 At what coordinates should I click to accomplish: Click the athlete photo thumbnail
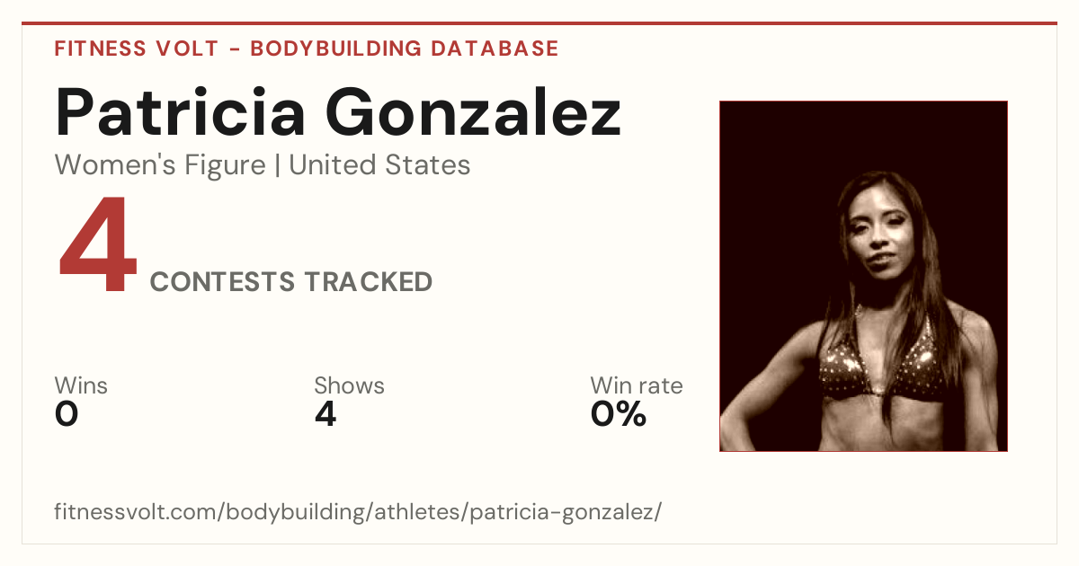coord(863,276)
